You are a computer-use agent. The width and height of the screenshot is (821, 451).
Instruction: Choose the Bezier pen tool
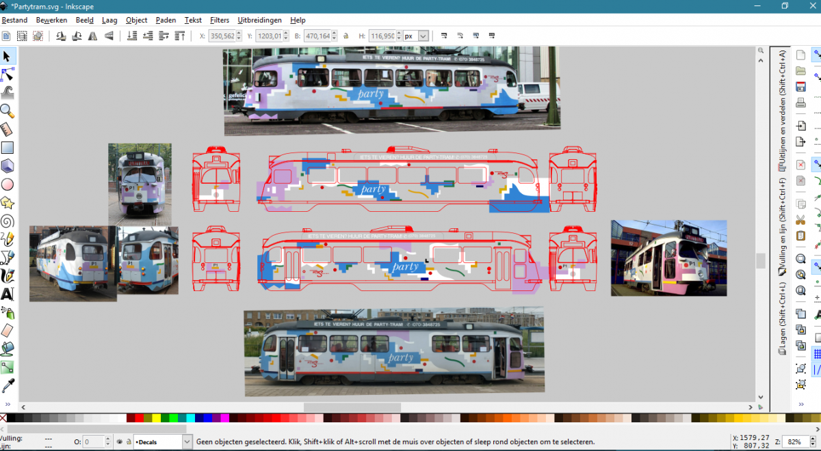8,258
